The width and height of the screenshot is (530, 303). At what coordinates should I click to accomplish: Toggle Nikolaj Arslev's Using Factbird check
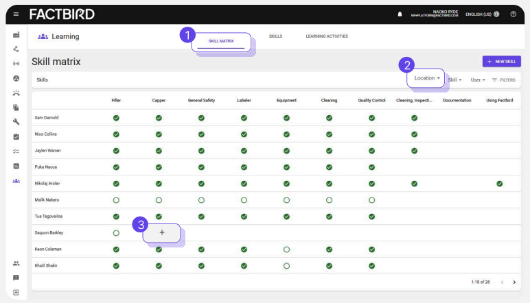point(500,184)
